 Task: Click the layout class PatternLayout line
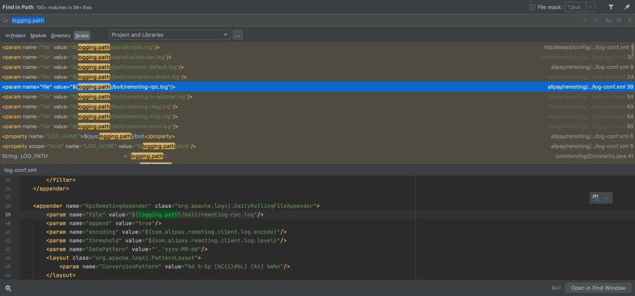point(123,258)
